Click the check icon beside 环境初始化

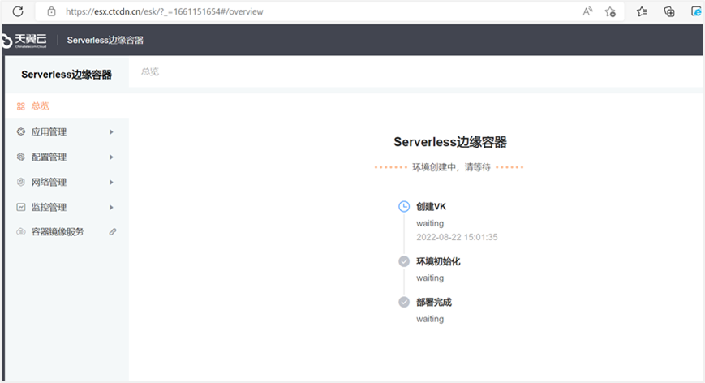point(404,261)
